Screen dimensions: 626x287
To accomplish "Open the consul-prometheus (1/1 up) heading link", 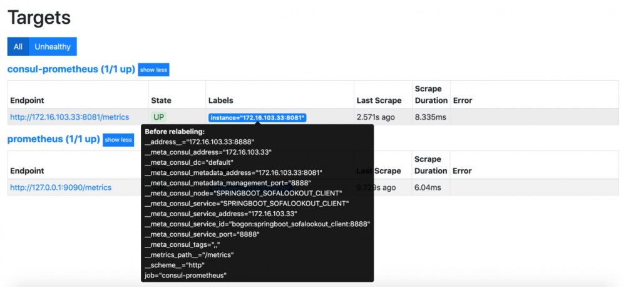I will (x=71, y=69).
